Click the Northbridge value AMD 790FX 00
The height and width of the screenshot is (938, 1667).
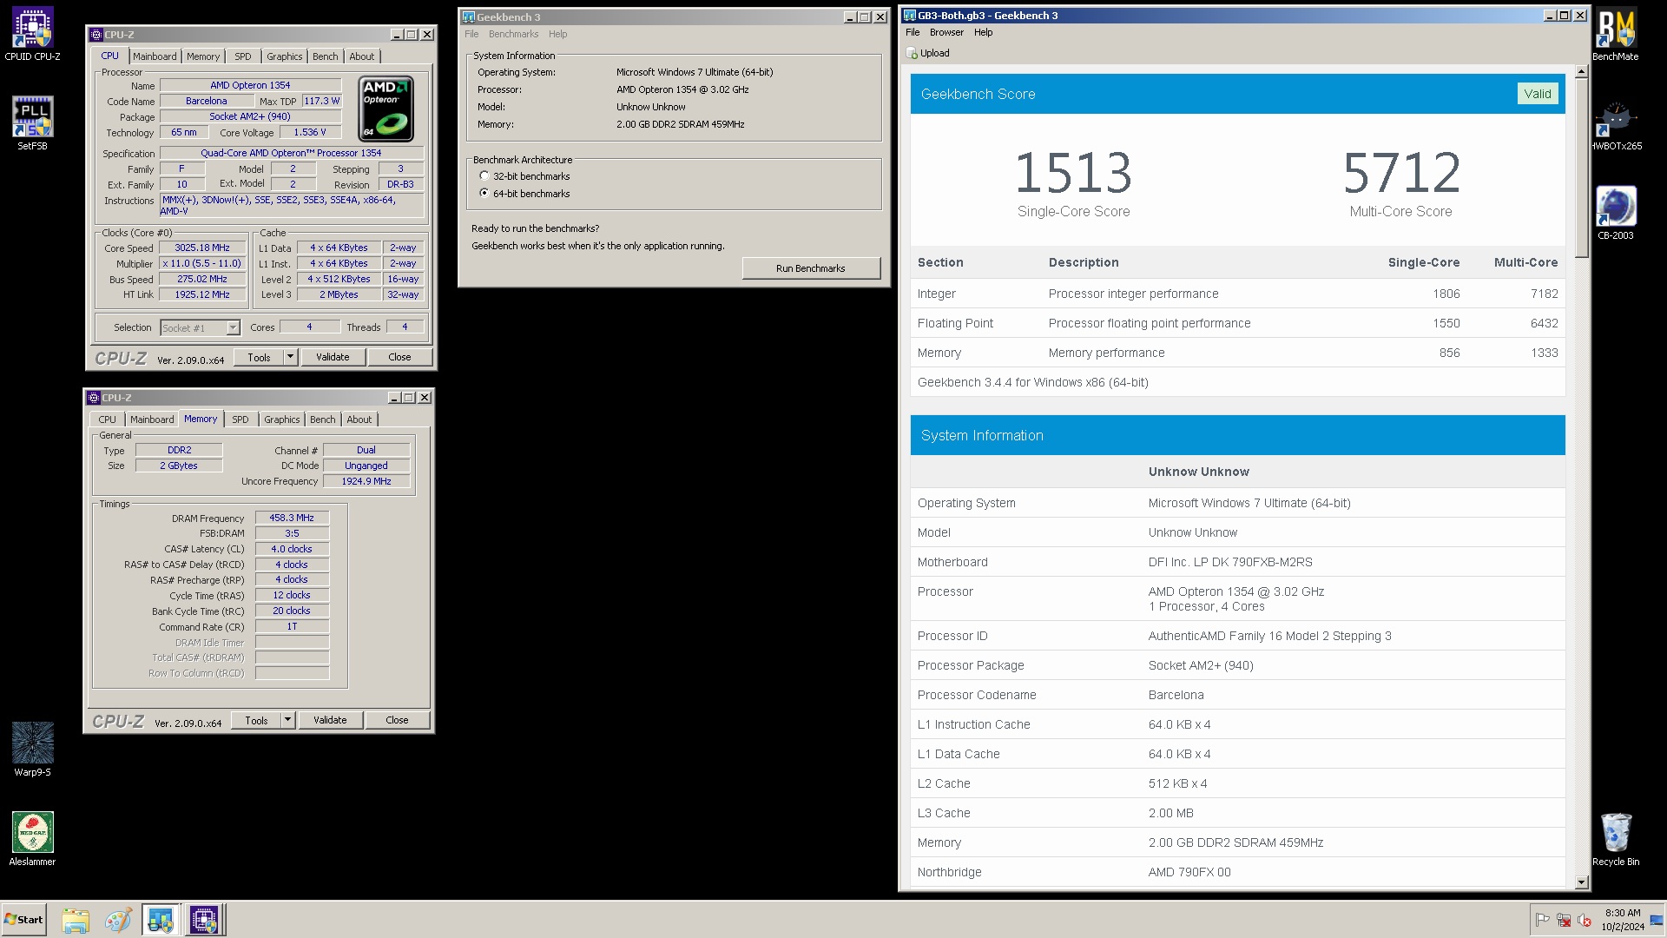tap(1189, 872)
